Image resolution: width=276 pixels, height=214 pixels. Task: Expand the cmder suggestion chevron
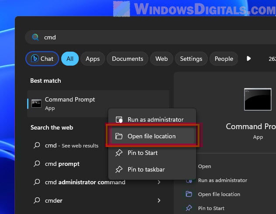pyautogui.click(x=159, y=200)
